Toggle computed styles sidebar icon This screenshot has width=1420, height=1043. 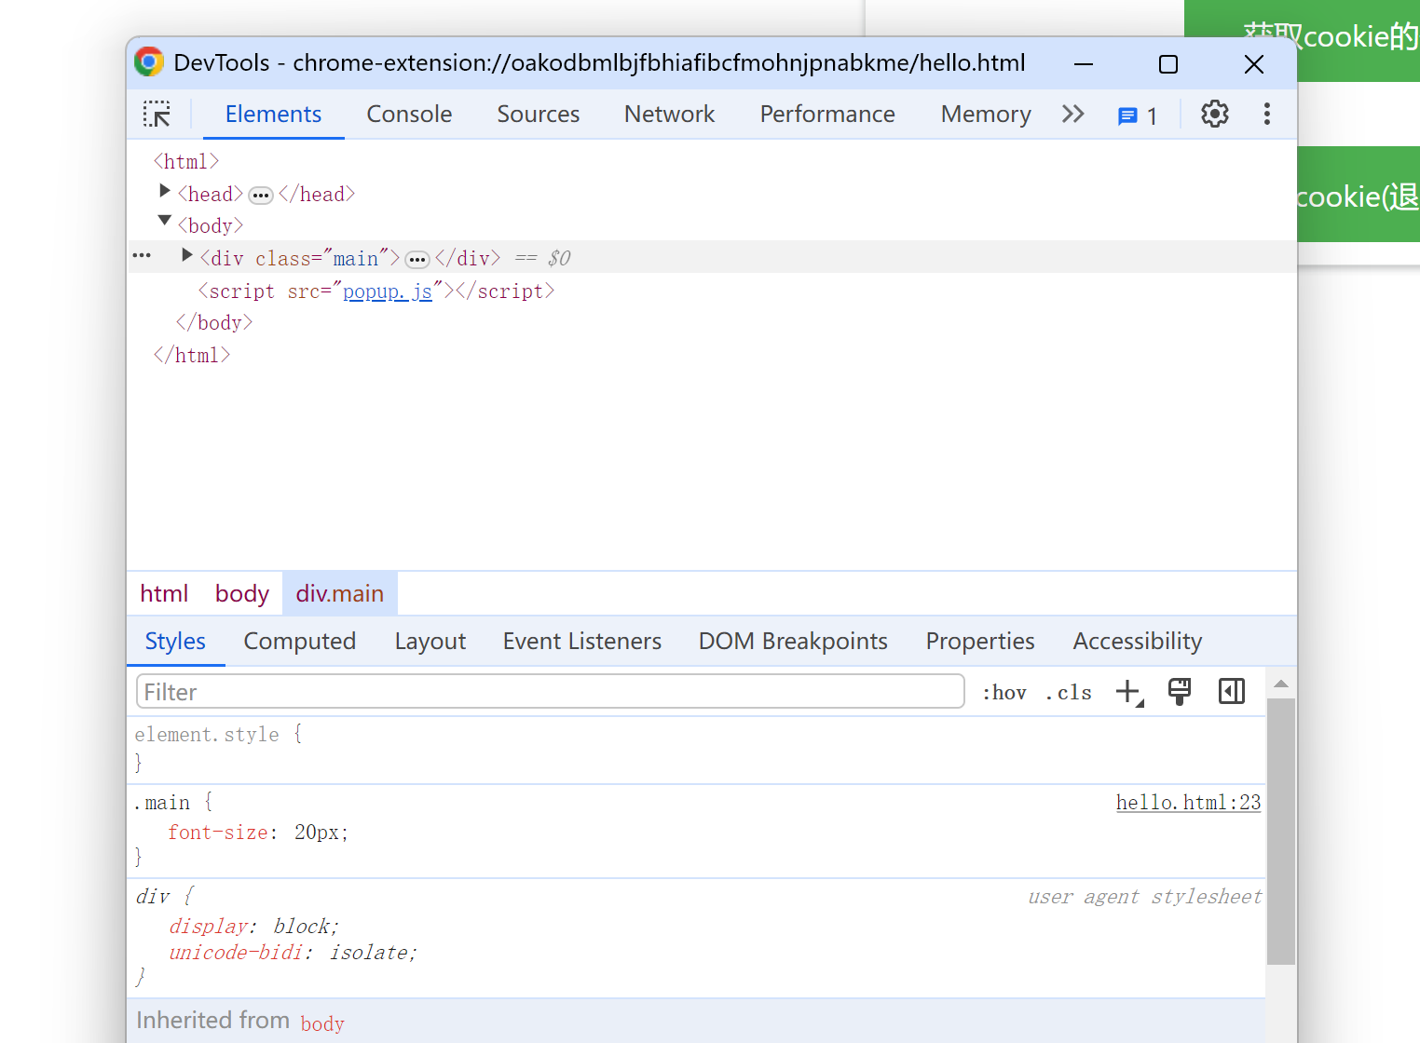pyautogui.click(x=1231, y=692)
